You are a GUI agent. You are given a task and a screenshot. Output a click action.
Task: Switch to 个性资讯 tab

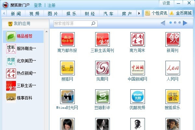coord(156,13)
